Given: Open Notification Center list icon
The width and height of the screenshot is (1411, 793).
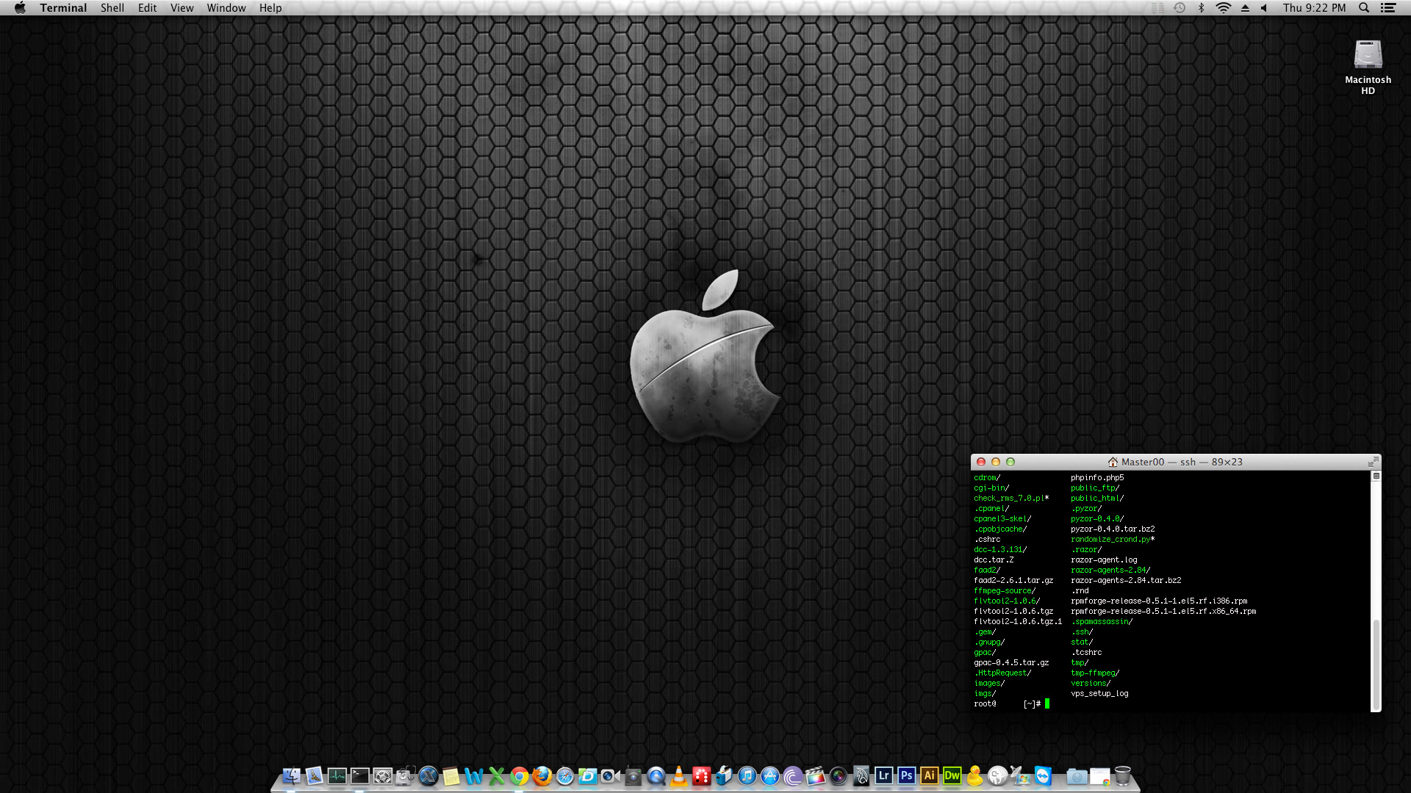Looking at the screenshot, I should [1388, 7].
